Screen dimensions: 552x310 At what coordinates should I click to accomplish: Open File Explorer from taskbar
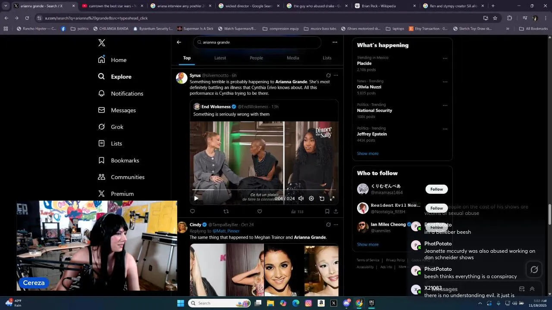tap(270, 303)
